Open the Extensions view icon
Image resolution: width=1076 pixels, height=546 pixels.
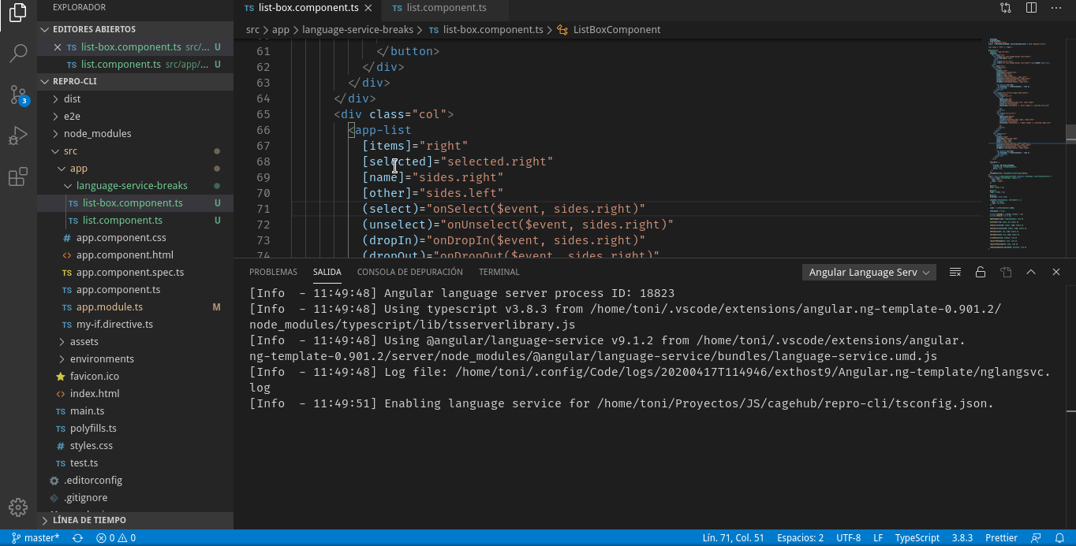tap(18, 176)
